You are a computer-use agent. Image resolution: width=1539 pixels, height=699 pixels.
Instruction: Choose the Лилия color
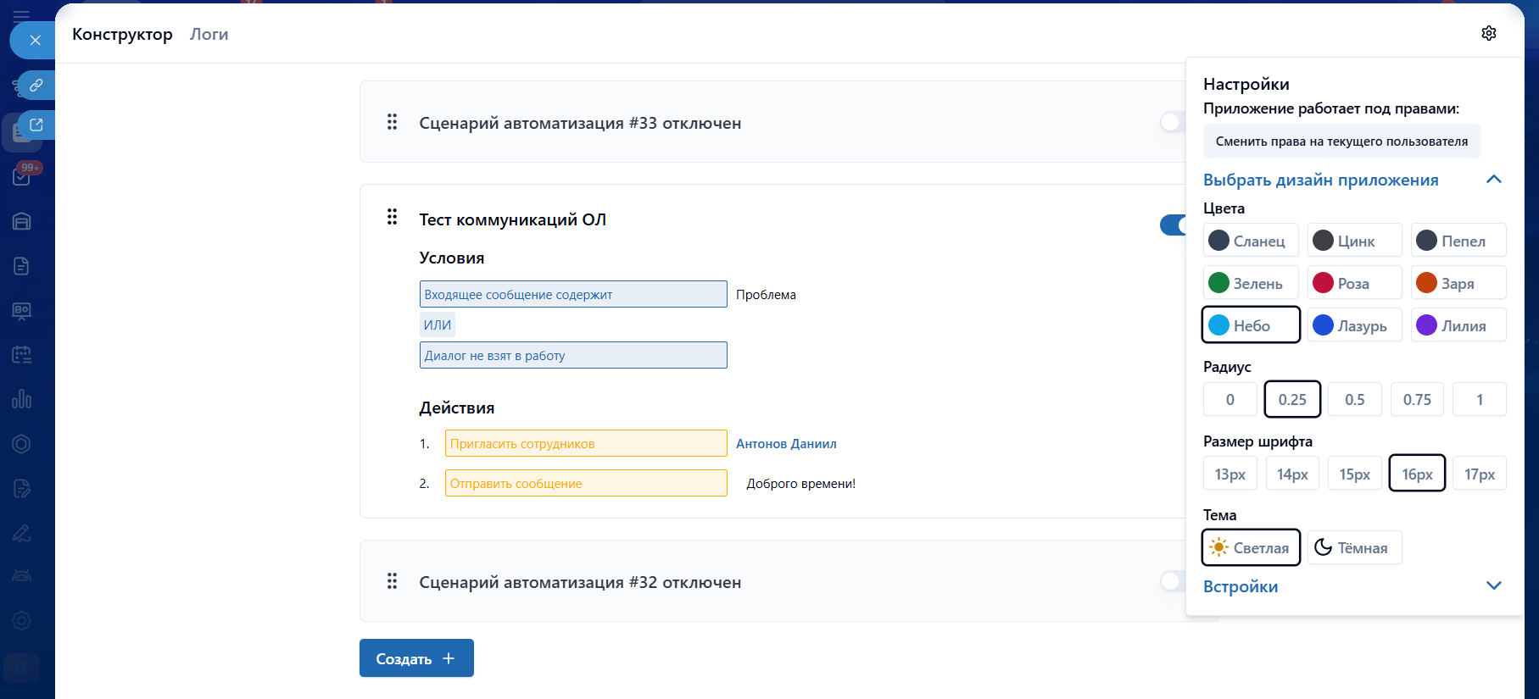1458,325
